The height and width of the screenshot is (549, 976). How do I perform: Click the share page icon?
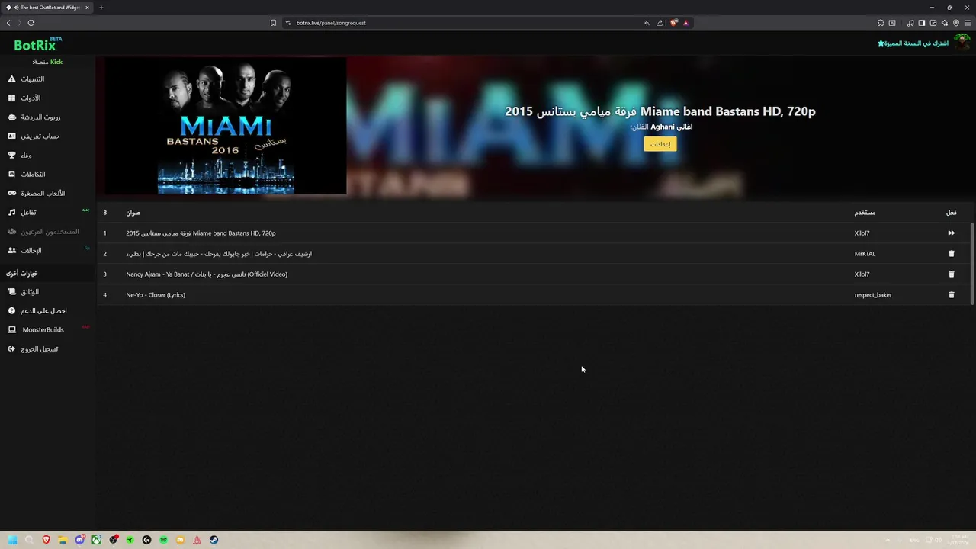[x=659, y=23]
